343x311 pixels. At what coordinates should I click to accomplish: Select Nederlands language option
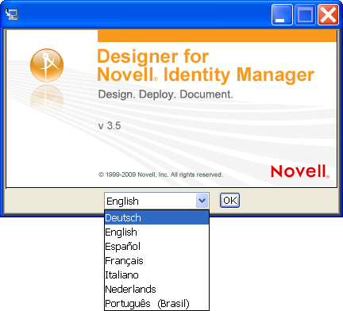(x=156, y=289)
